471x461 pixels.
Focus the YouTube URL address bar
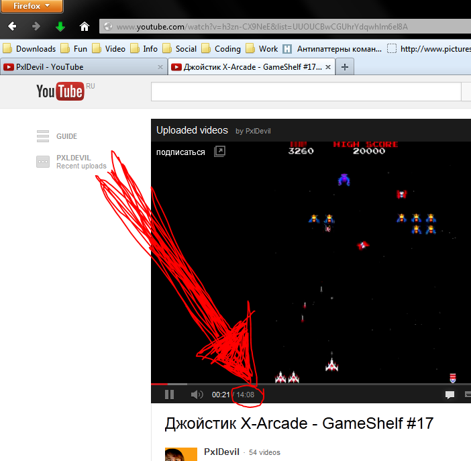point(284,26)
